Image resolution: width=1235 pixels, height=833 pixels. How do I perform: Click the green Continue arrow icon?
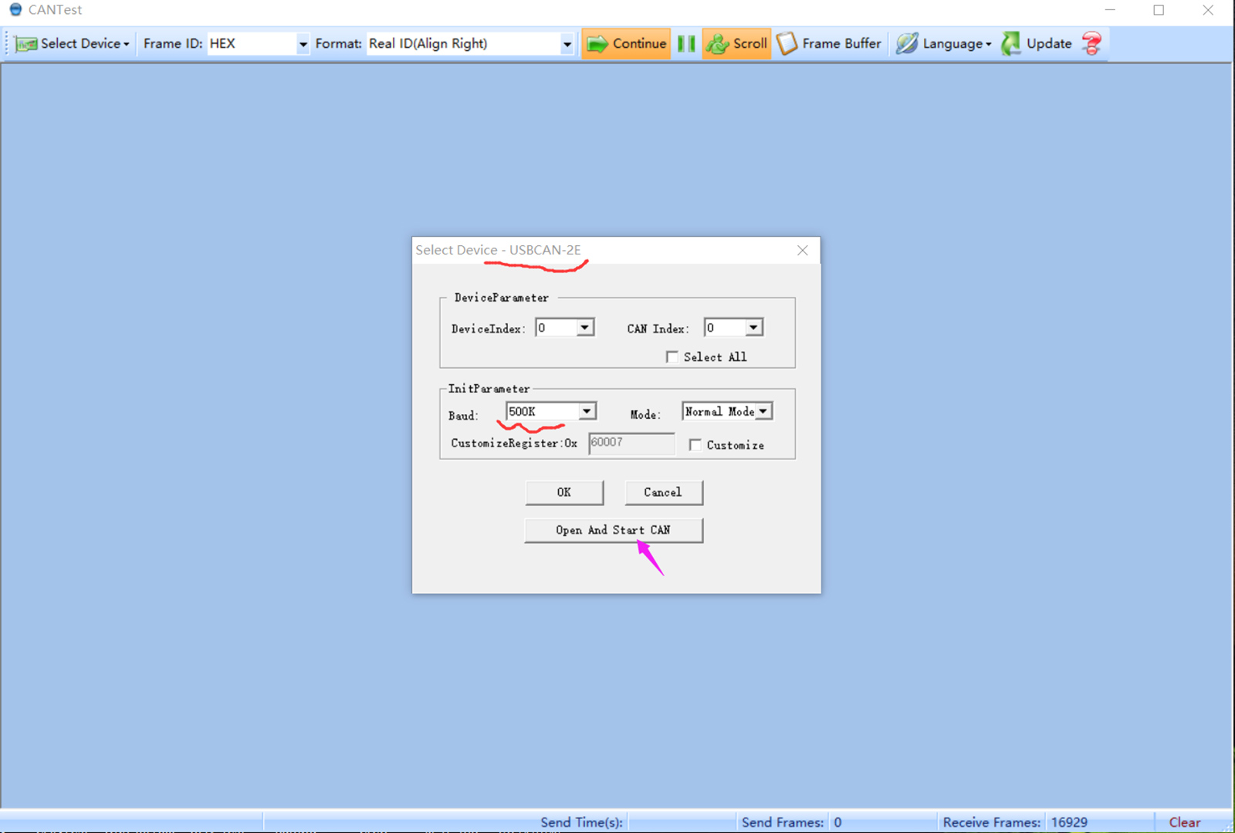tap(597, 44)
